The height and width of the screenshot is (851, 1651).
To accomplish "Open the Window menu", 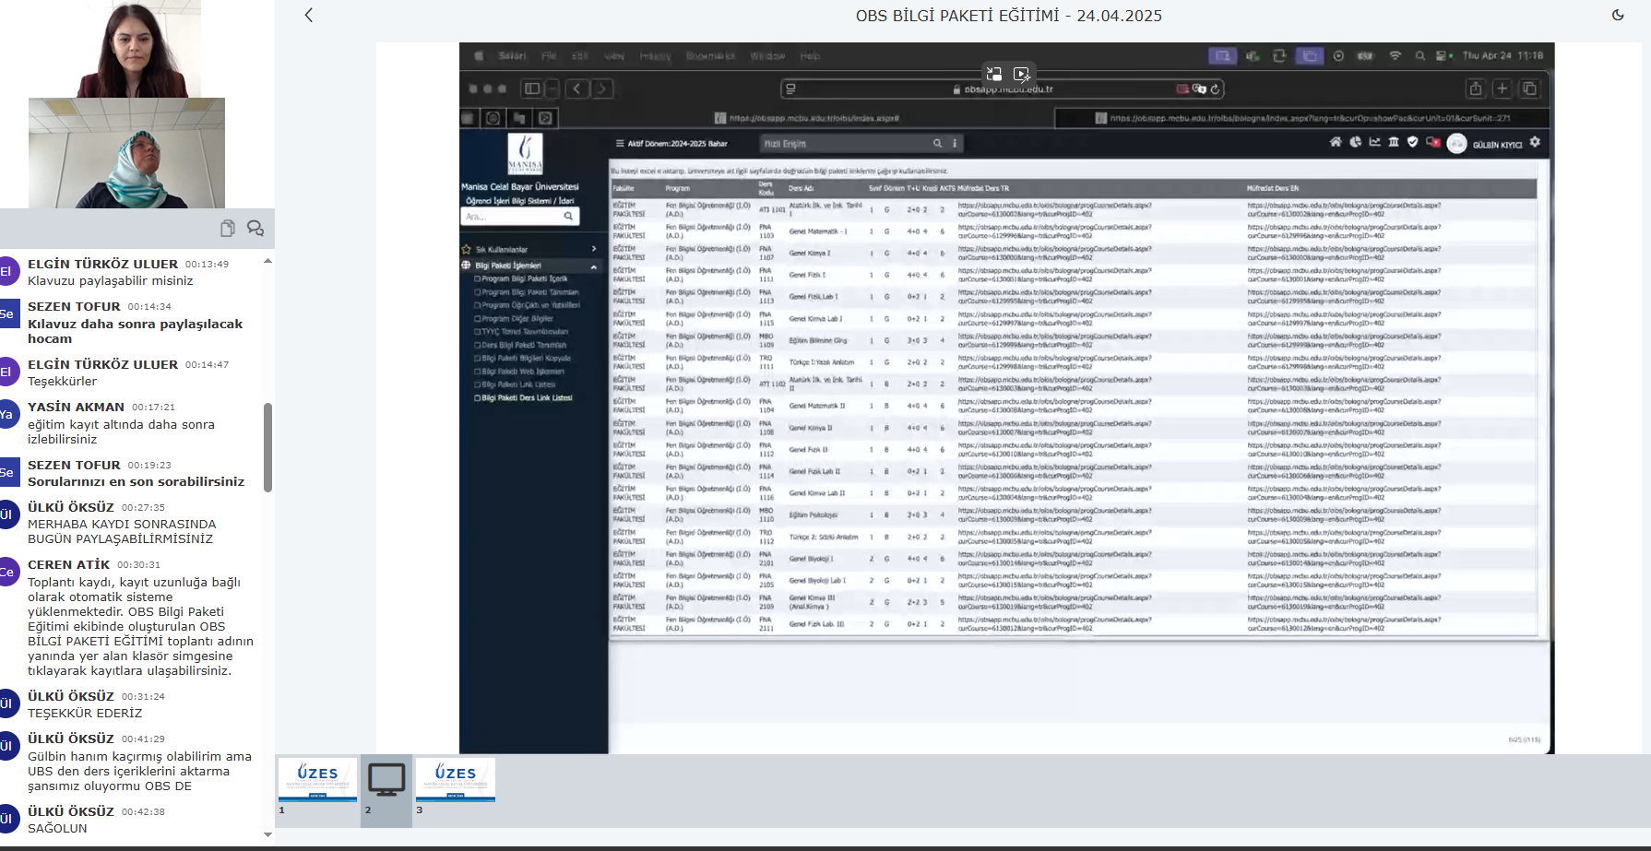I will (767, 55).
